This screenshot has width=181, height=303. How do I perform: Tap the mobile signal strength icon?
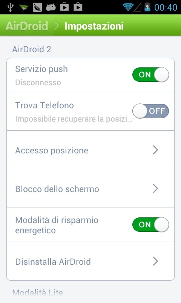(137, 8)
